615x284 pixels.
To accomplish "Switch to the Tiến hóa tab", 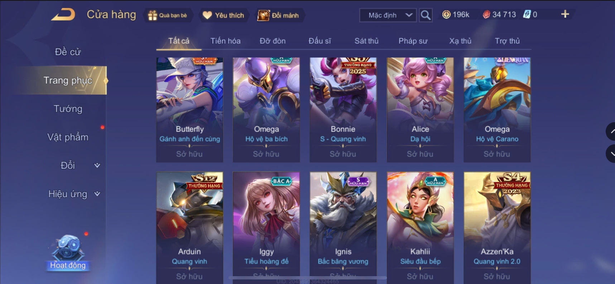I will click(x=225, y=41).
